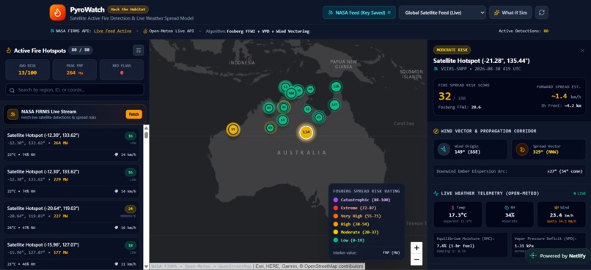Click the red Extreme legend dot
This screenshot has width=591, height=270.
[335, 208]
